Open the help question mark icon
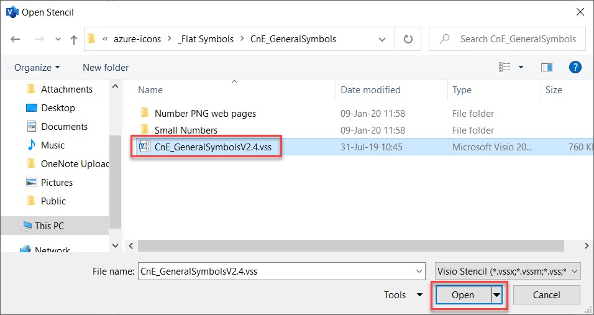 (575, 67)
